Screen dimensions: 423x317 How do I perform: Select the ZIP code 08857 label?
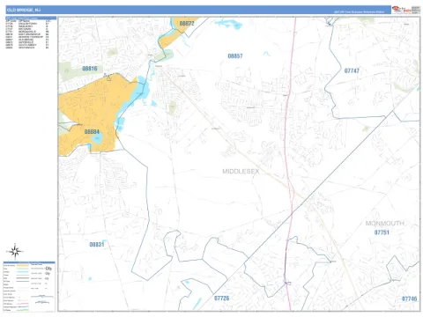click(x=235, y=55)
